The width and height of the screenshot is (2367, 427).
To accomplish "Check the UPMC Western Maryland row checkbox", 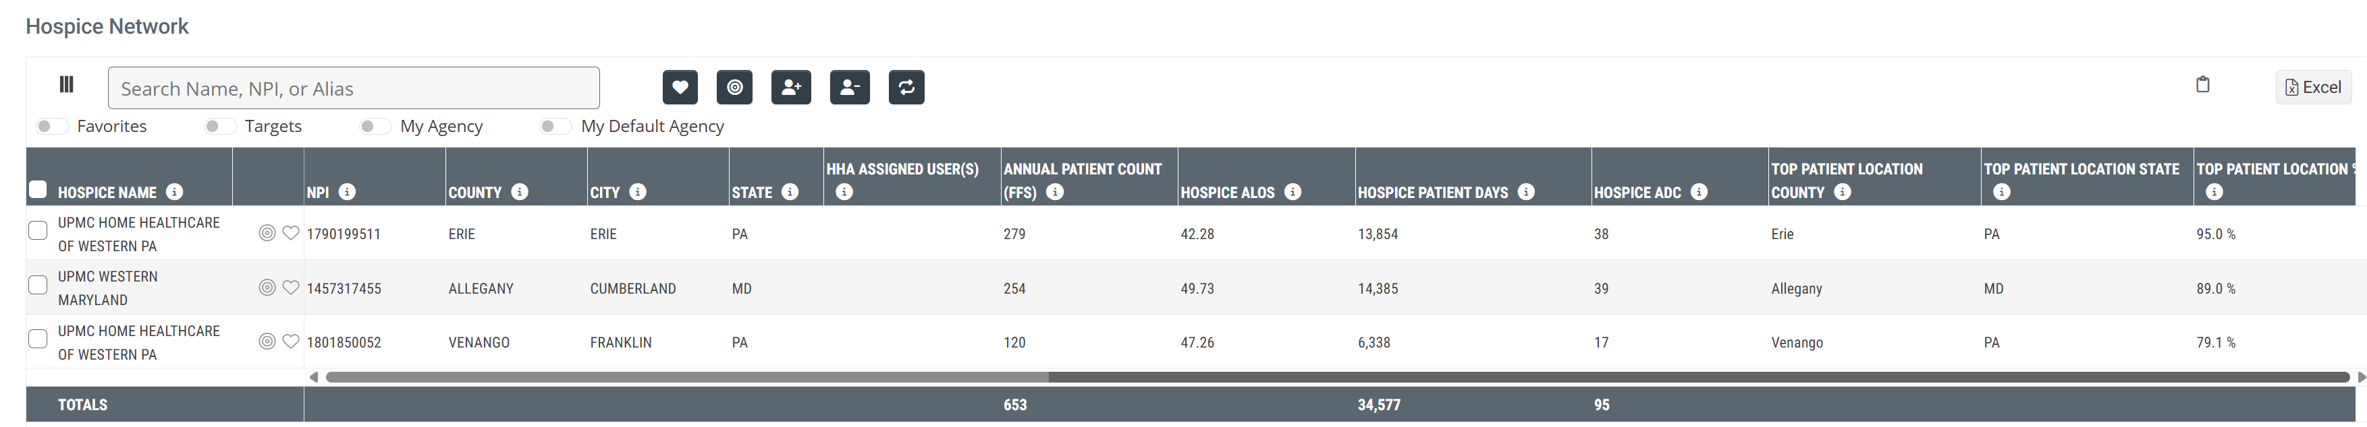I will 38,285.
